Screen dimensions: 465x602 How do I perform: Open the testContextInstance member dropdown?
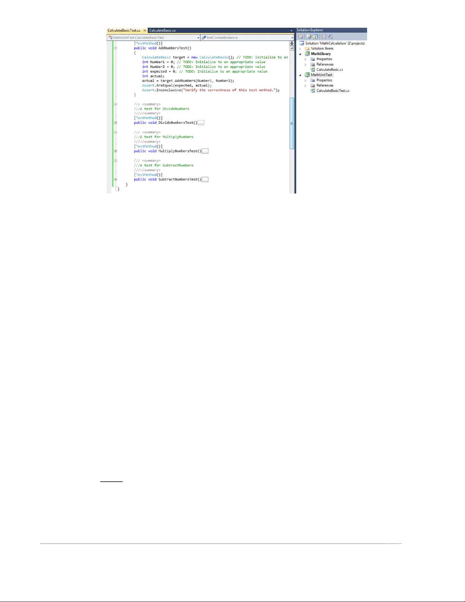coord(292,38)
